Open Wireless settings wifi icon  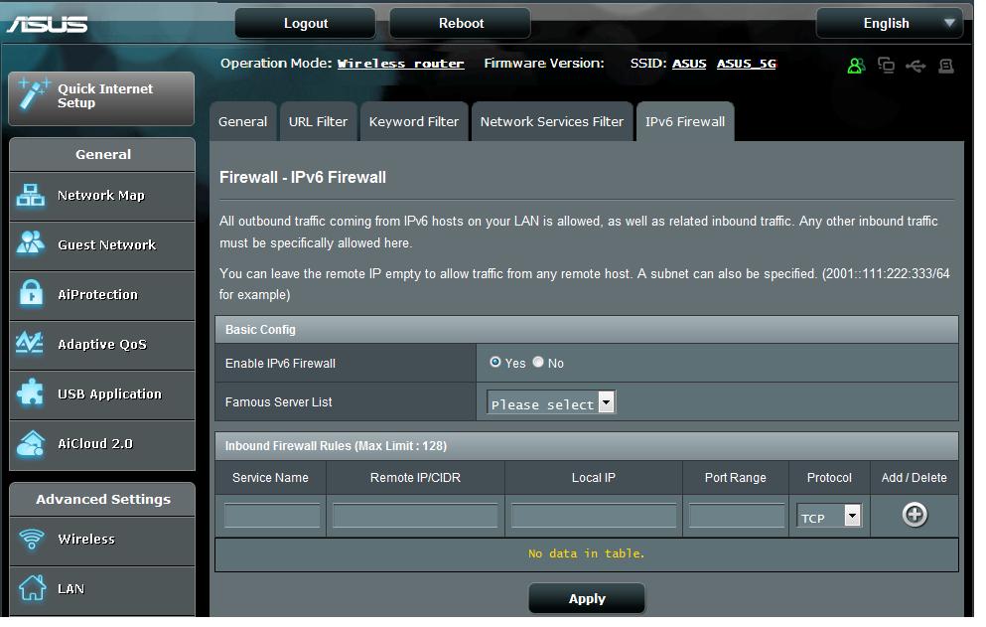pos(32,540)
